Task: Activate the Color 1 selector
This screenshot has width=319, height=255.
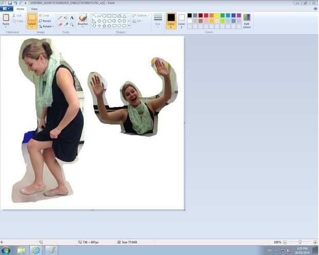Action: click(171, 21)
